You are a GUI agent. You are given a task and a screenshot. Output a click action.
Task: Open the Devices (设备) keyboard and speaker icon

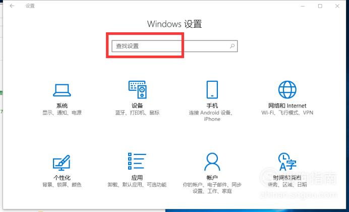tap(137, 89)
